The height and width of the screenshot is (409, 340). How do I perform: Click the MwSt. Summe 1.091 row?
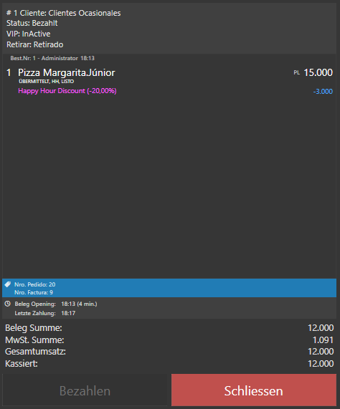click(169, 340)
